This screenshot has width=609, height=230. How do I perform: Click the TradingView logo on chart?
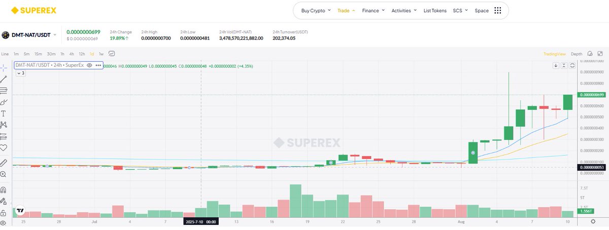[20, 211]
